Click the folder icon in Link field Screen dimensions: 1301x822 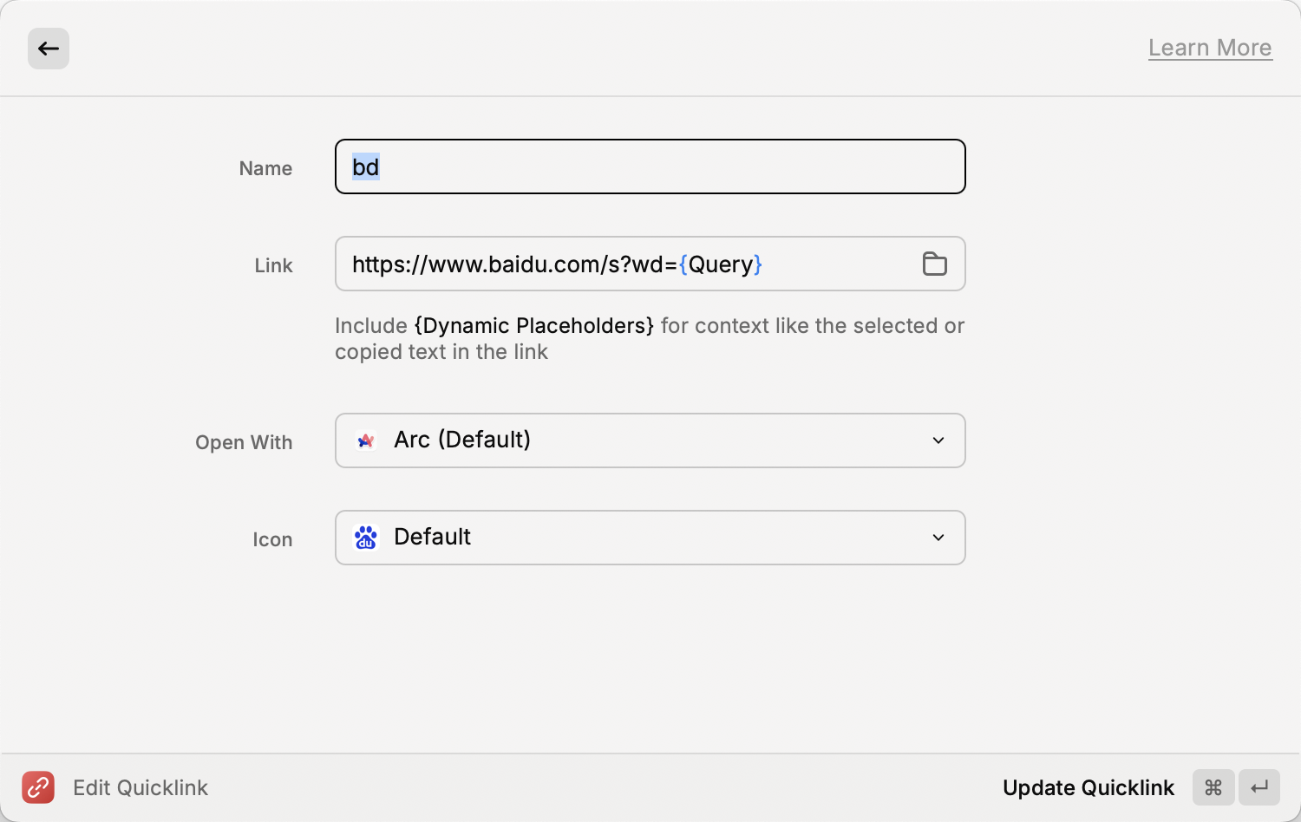(934, 264)
